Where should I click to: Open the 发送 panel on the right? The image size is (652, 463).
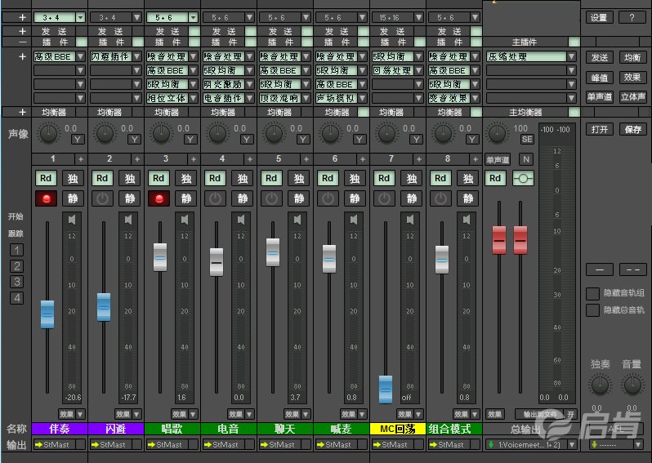tap(599, 57)
